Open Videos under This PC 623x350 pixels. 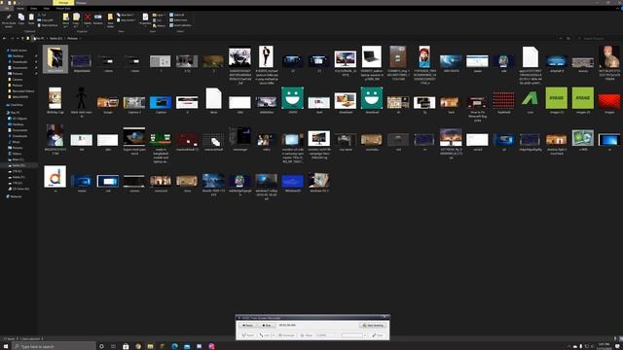pyautogui.click(x=17, y=154)
